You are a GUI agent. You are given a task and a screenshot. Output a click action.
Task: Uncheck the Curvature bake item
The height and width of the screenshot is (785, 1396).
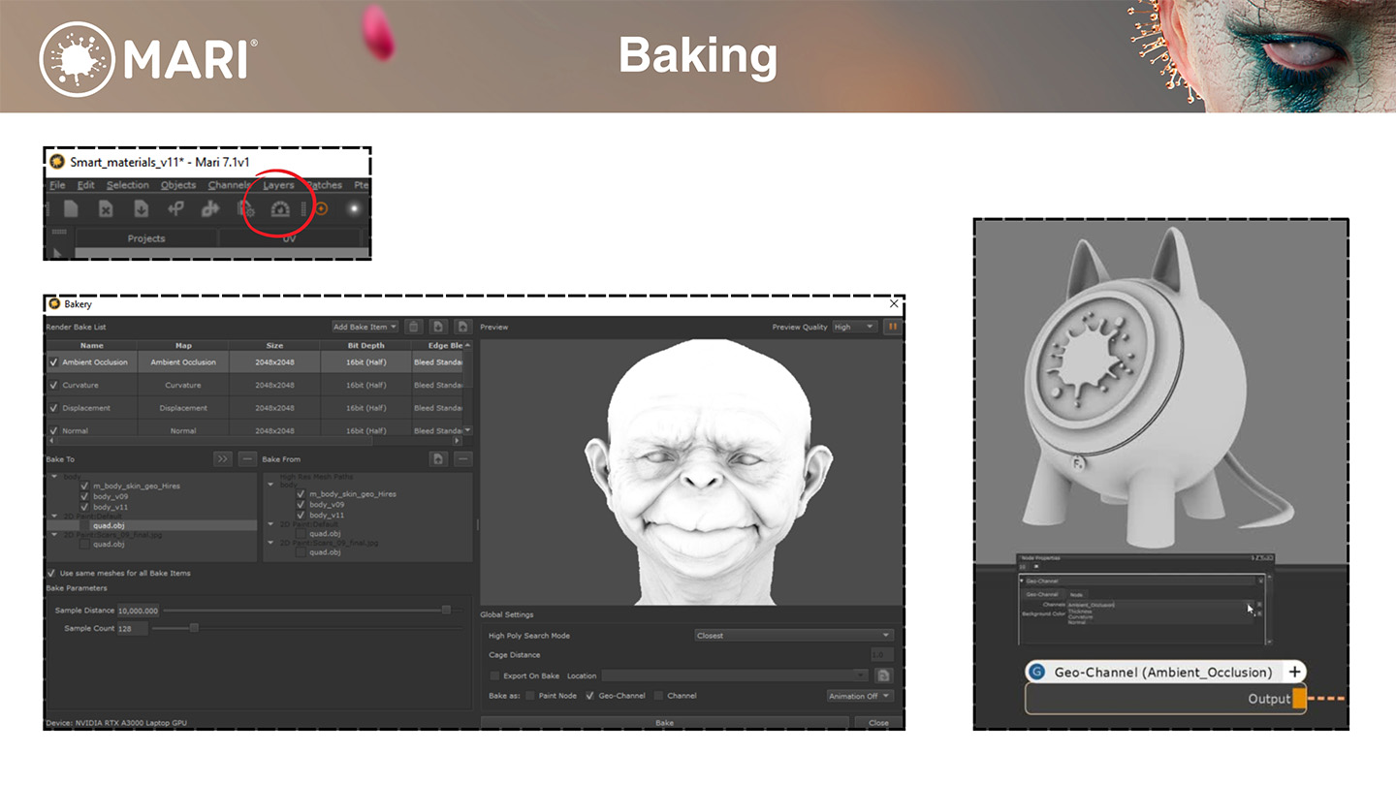pos(54,386)
